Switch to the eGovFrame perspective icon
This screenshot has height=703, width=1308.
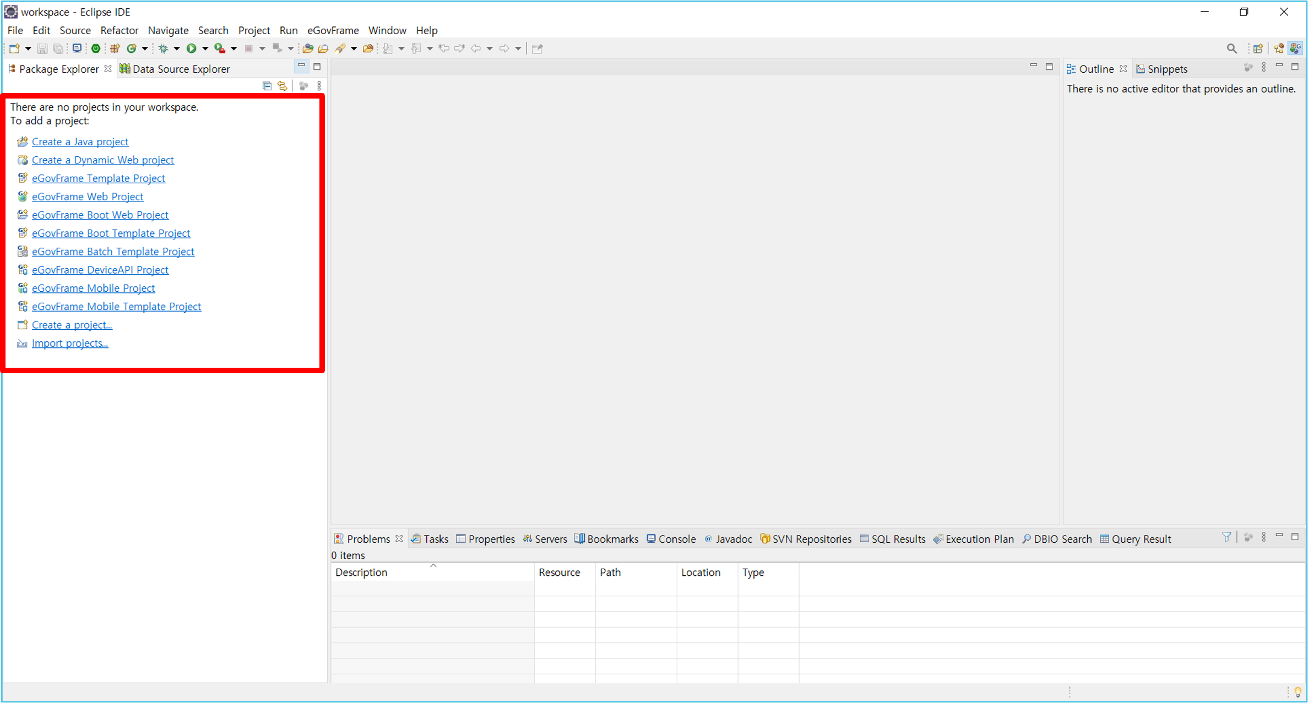pos(1296,48)
